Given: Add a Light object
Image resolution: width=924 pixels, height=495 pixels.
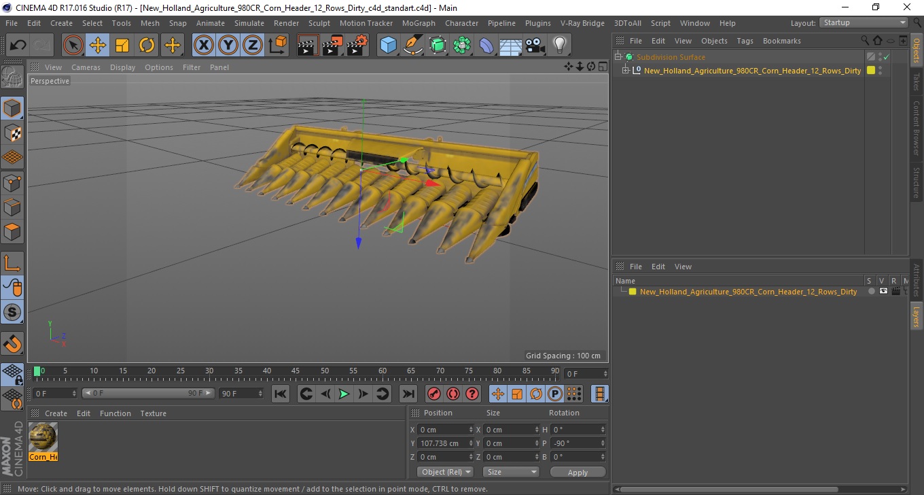Looking at the screenshot, I should point(559,46).
